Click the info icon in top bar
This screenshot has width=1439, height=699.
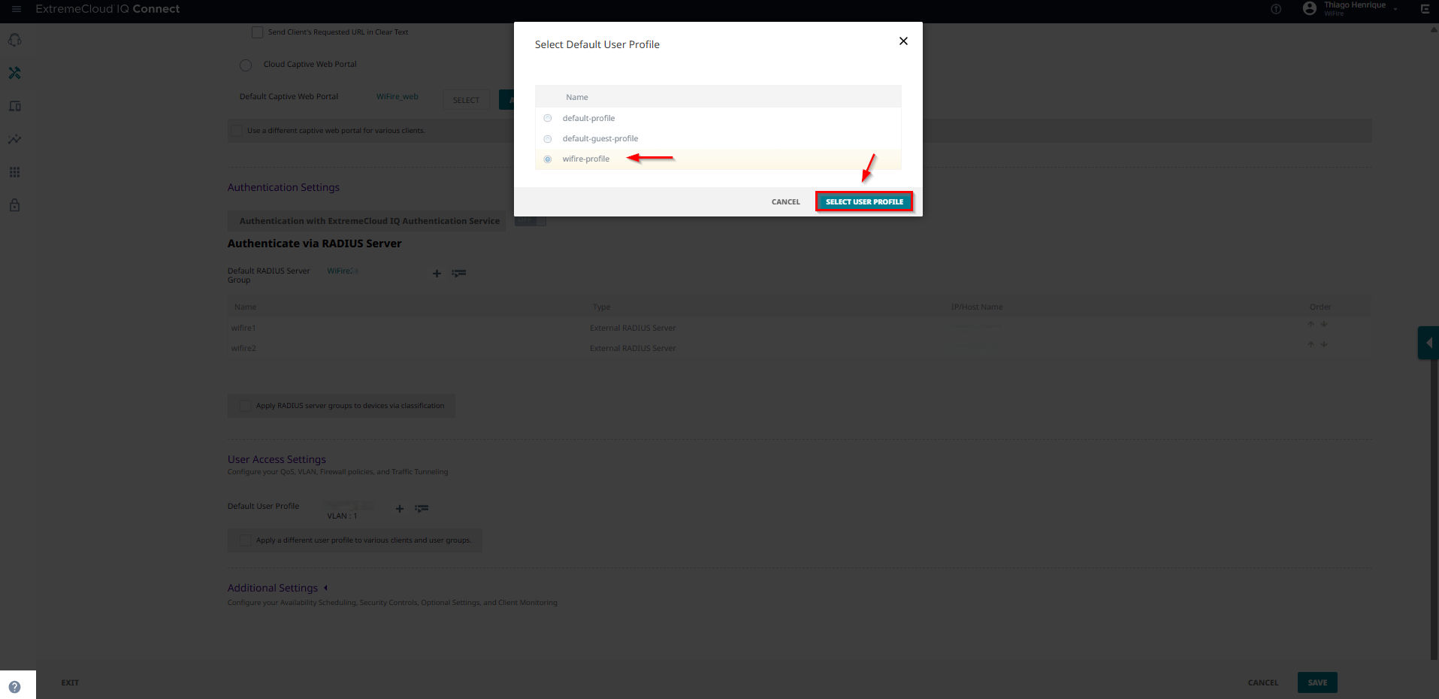1276,9
